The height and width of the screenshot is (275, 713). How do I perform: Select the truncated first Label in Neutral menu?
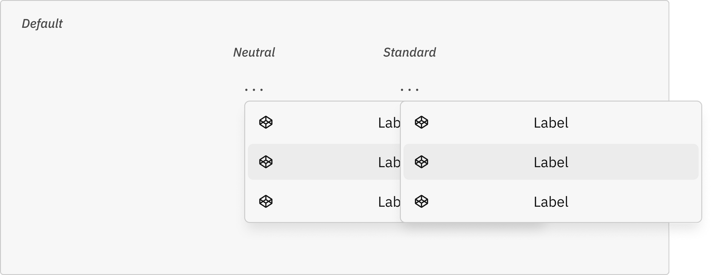pyautogui.click(x=389, y=123)
